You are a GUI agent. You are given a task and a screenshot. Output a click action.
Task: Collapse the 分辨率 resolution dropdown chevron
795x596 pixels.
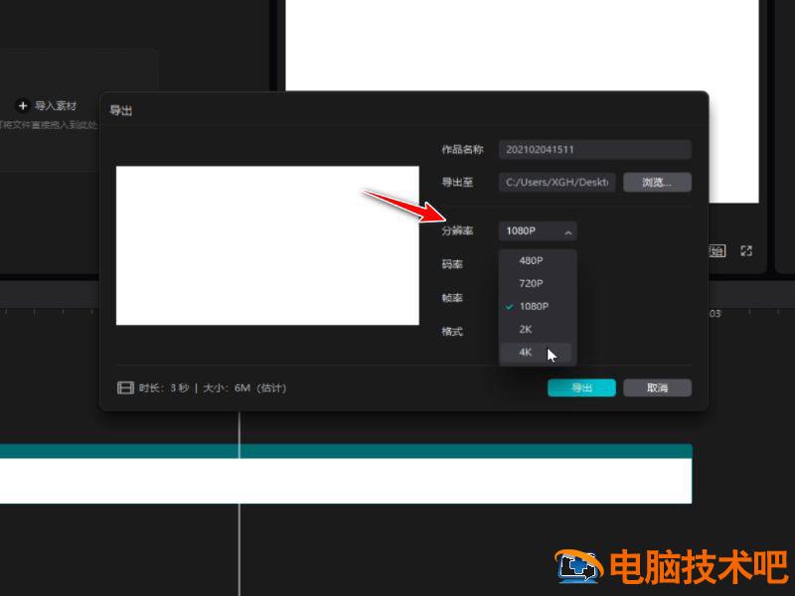click(x=569, y=230)
